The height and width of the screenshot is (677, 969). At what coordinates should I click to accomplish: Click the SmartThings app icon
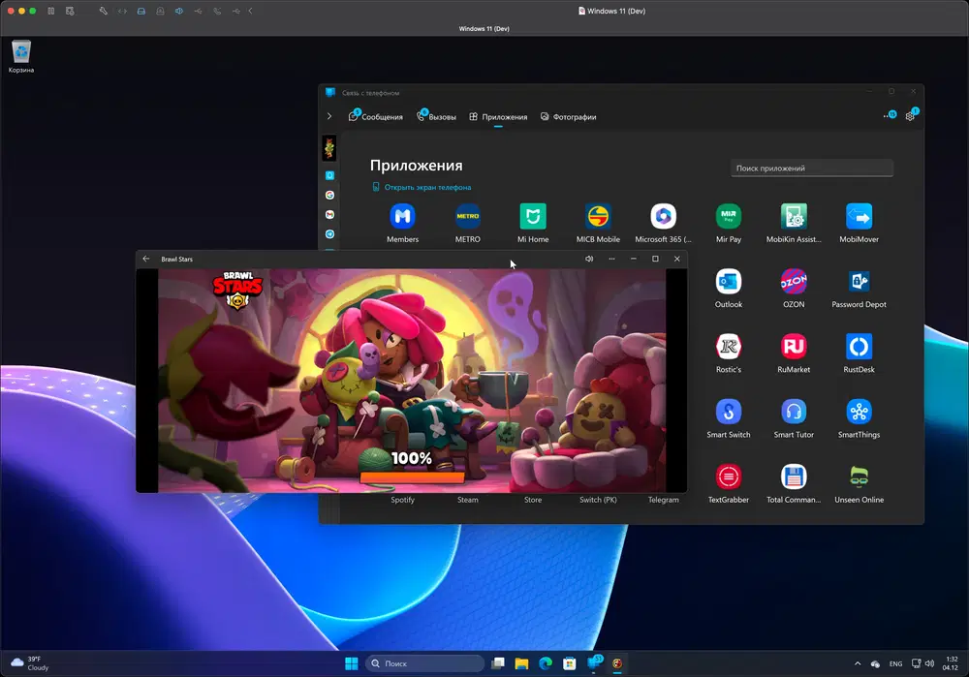coord(859,412)
